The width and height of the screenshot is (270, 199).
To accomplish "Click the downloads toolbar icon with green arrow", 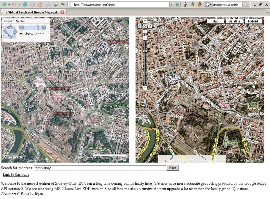I will 55,5.
